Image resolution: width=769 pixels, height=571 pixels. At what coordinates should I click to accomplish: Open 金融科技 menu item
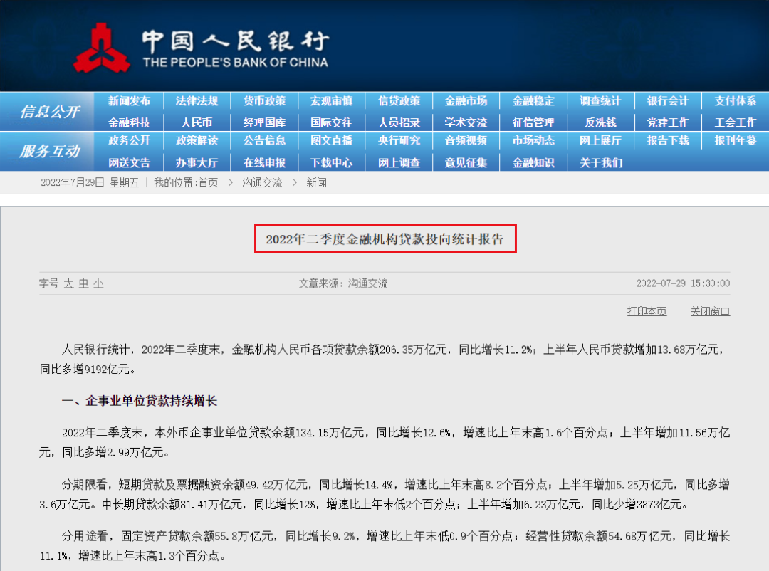pyautogui.click(x=130, y=122)
